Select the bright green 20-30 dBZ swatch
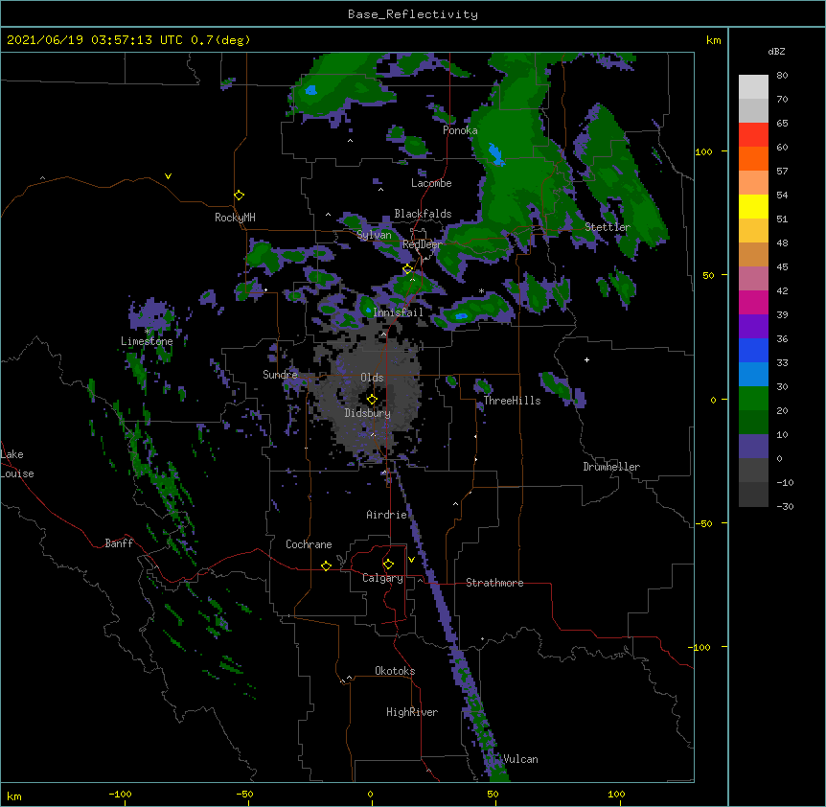The height and width of the screenshot is (807, 826). (753, 399)
